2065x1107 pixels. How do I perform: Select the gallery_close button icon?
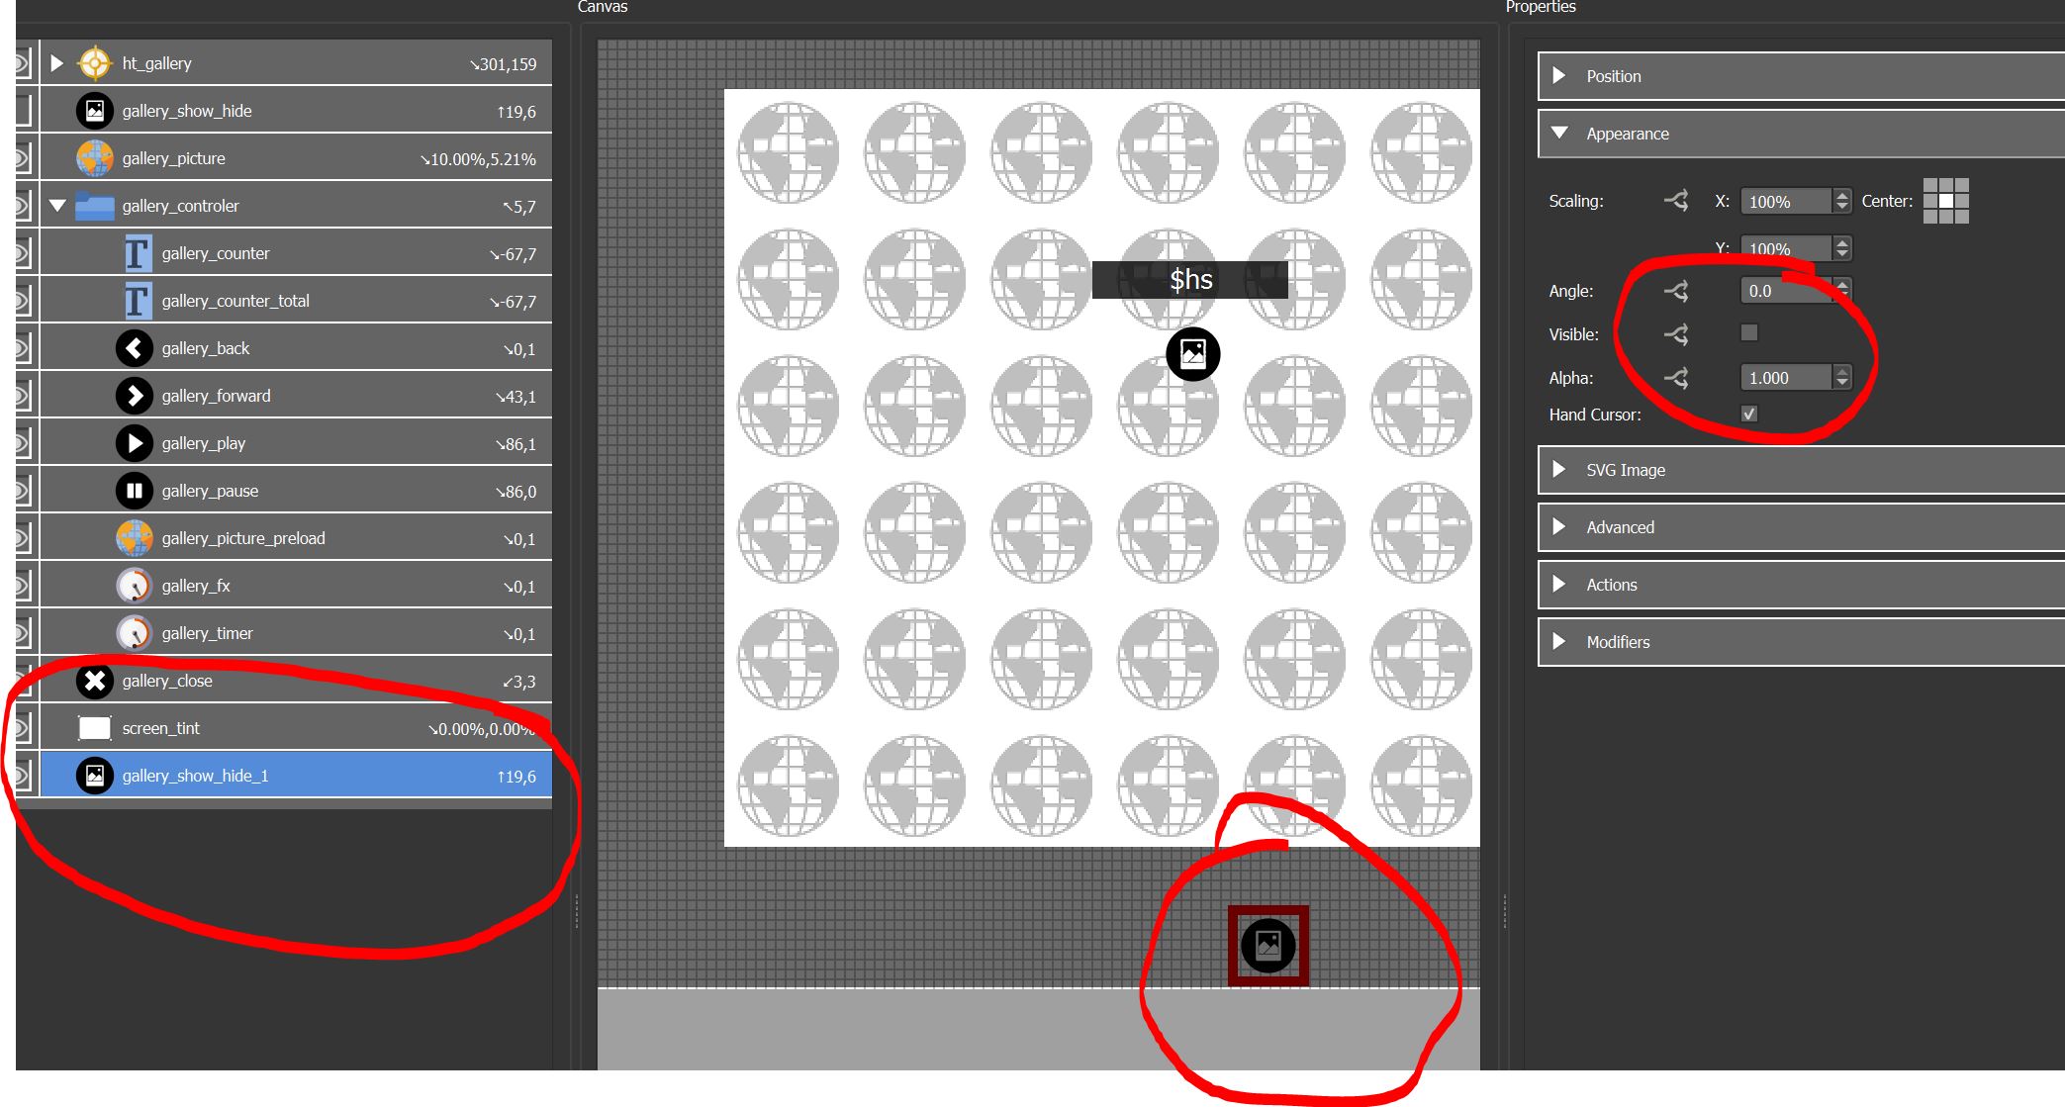point(97,680)
